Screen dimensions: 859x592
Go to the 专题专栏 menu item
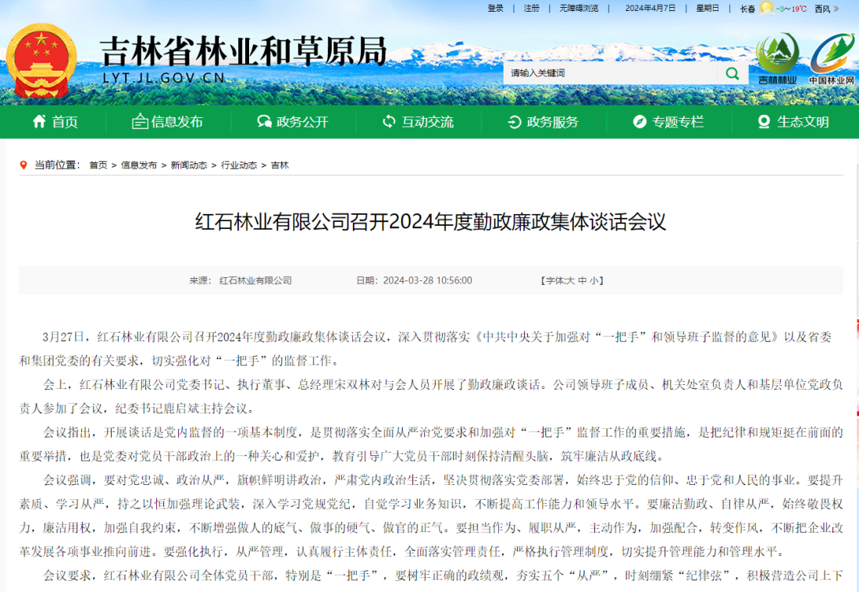tap(669, 122)
